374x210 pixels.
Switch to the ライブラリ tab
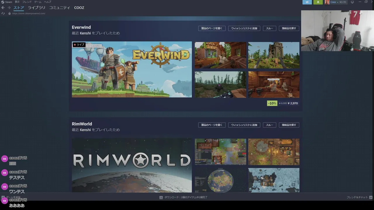[37, 8]
